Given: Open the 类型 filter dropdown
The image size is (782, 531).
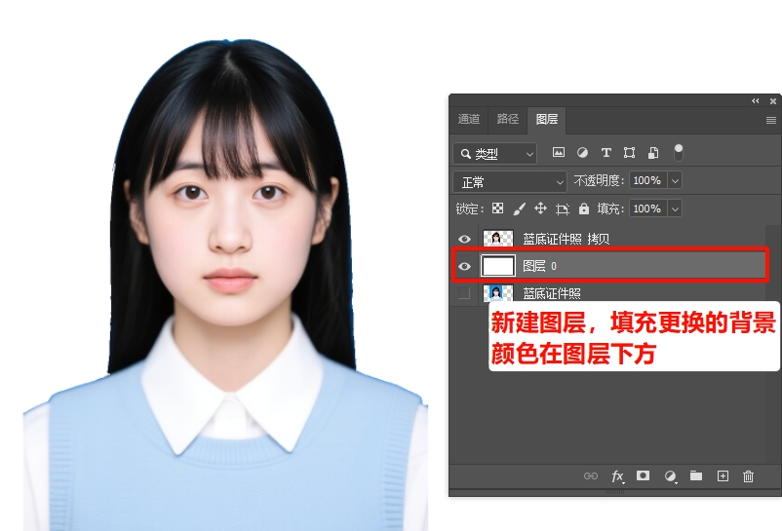Looking at the screenshot, I should [x=495, y=154].
